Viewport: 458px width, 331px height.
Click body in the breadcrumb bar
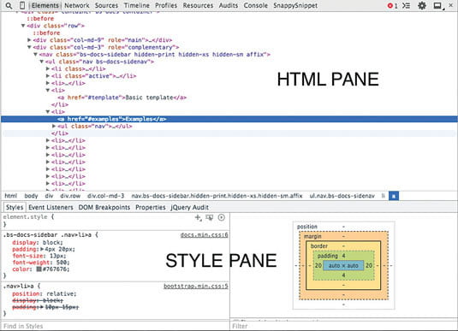pos(31,196)
